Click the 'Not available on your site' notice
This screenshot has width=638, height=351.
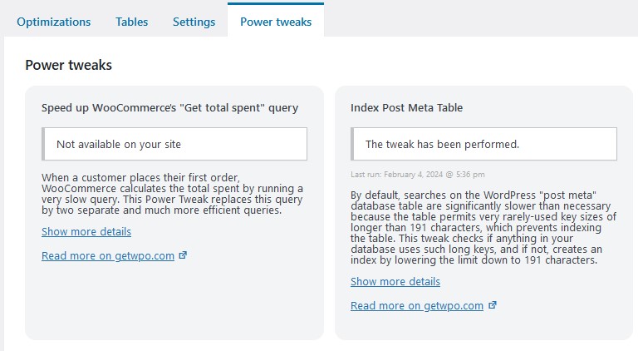pyautogui.click(x=174, y=144)
